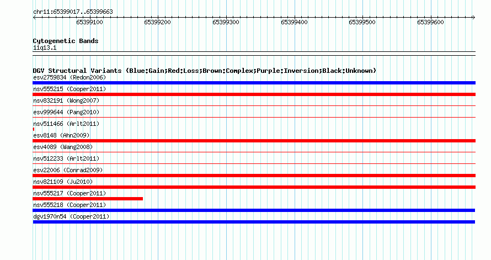
Task: Select the blue nsv555218 gain bar
Action: (254, 210)
